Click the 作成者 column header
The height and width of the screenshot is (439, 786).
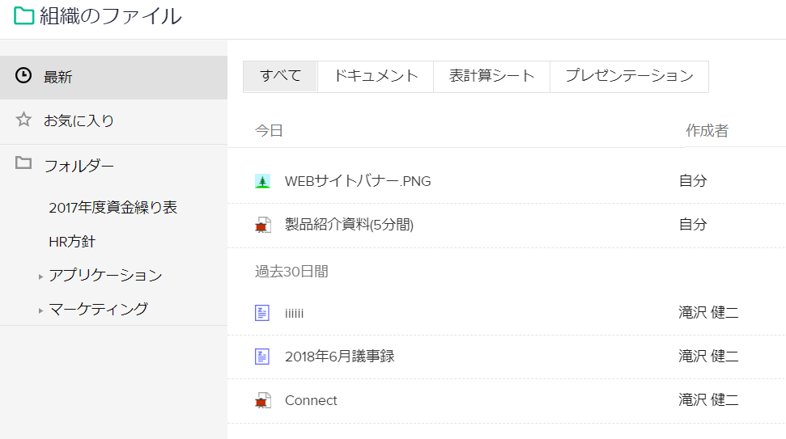(707, 130)
